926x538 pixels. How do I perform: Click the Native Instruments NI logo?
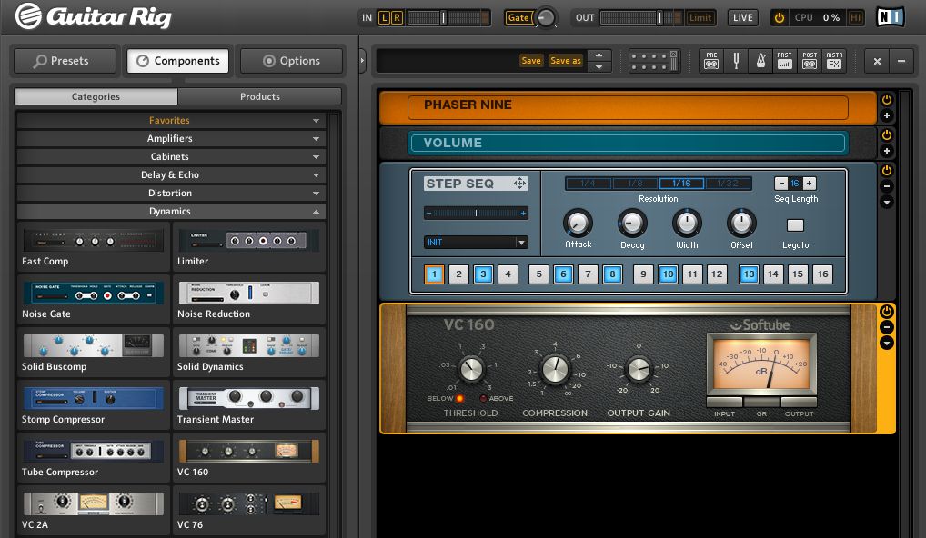891,17
